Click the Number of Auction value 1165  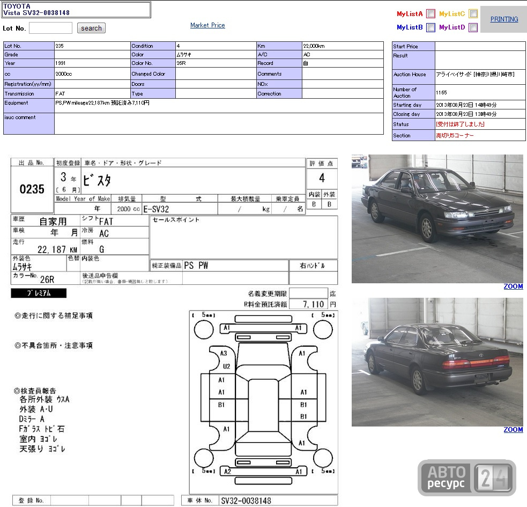pos(441,92)
